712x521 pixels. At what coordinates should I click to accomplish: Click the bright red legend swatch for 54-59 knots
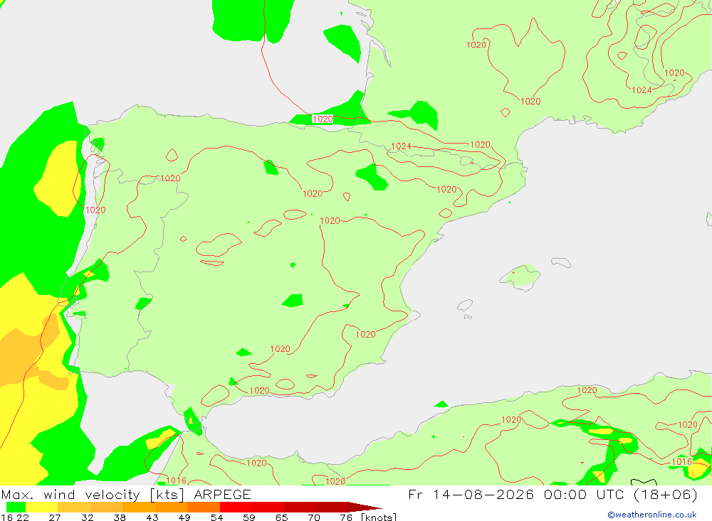coord(236,507)
